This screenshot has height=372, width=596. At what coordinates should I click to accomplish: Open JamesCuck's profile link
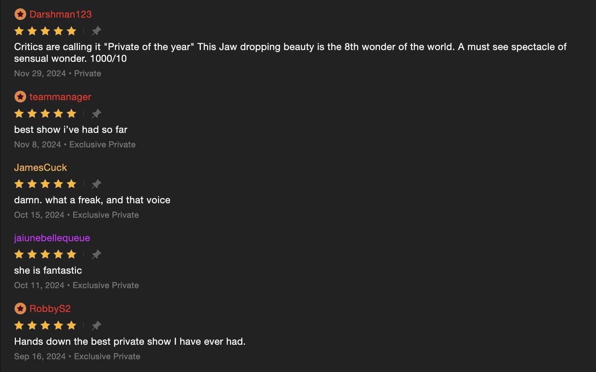coord(40,168)
